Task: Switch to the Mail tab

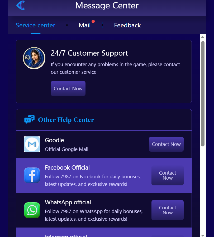Action: pos(84,25)
